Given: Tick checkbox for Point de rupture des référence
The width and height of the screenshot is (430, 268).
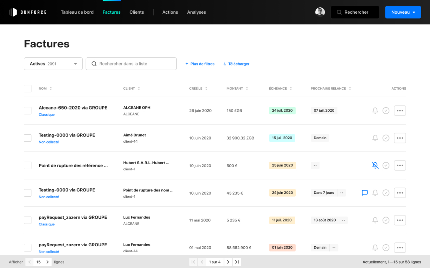Looking at the screenshot, I should click(x=28, y=165).
